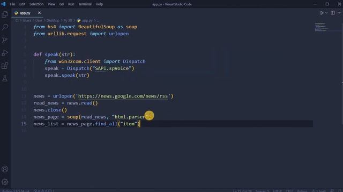The image size is (343, 192).
Task: Click the Py 30 breadcrumb segment
Action: [68, 20]
